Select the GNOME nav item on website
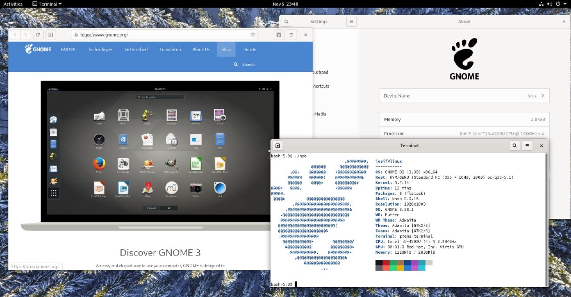Image resolution: width=571 pixels, height=297 pixels. [x=68, y=49]
